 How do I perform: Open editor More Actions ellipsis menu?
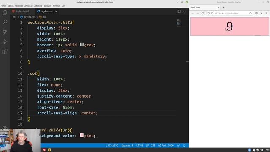(184, 11)
